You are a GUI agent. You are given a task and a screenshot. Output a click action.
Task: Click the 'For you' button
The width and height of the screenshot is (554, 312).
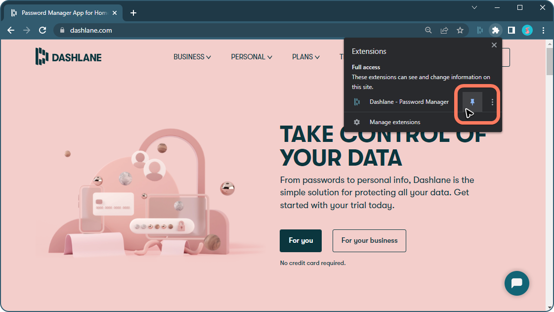click(300, 241)
